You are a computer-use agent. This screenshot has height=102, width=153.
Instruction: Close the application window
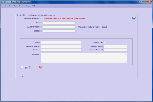149,1
